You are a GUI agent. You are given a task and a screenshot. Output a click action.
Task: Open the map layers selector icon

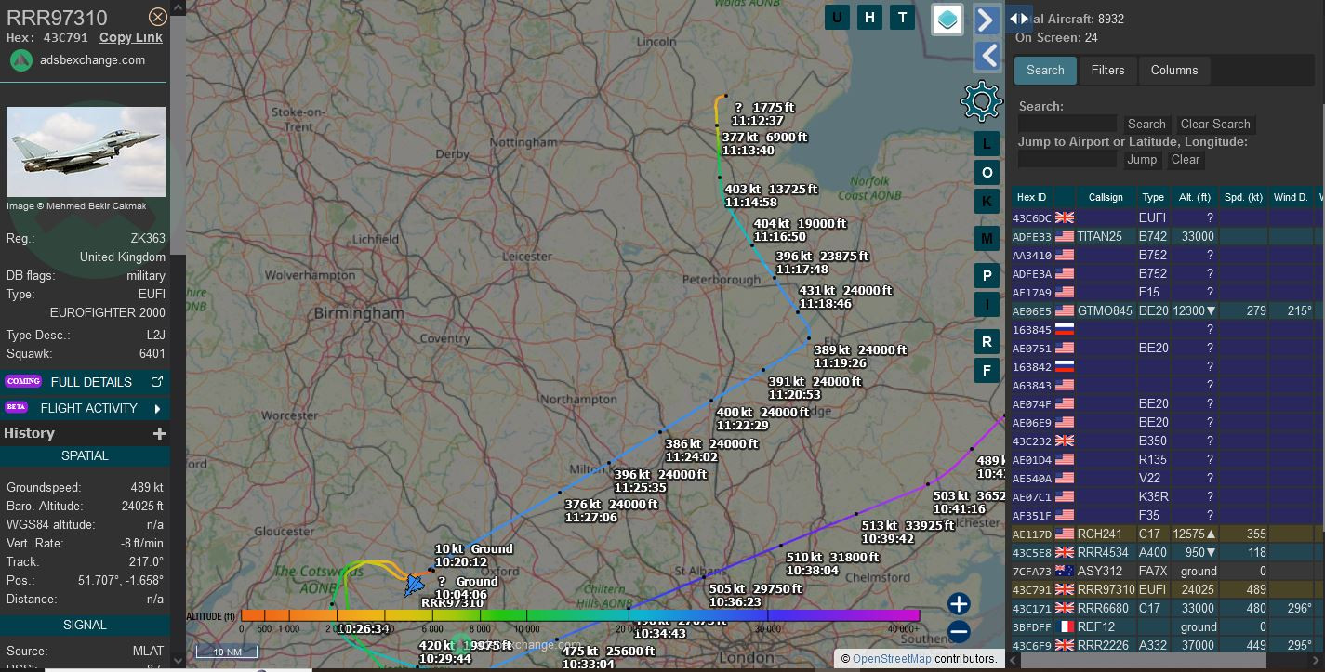click(947, 20)
